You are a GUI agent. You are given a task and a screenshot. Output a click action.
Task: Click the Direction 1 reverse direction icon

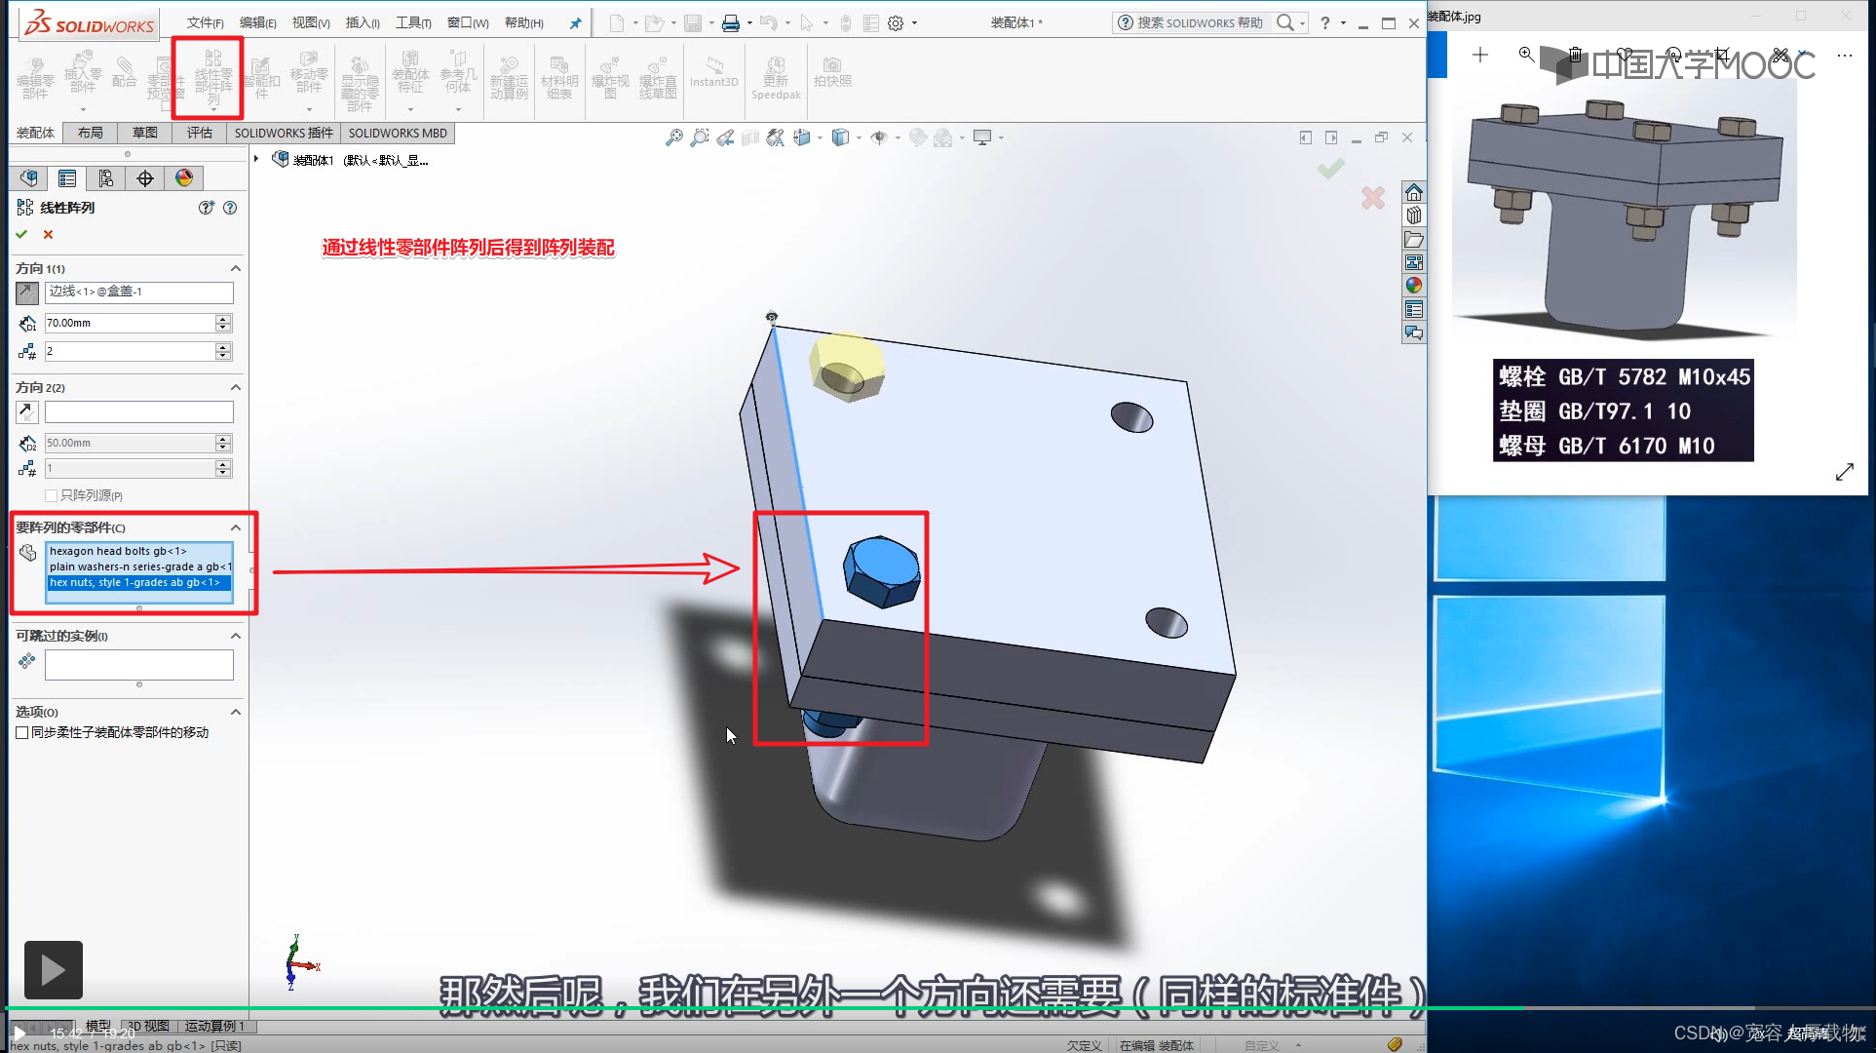[27, 292]
